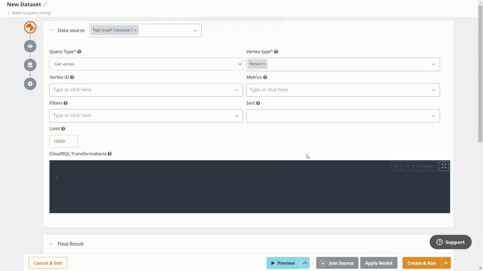Open the Sort dropdown
This screenshot has height=271, width=483.
pyautogui.click(x=343, y=116)
